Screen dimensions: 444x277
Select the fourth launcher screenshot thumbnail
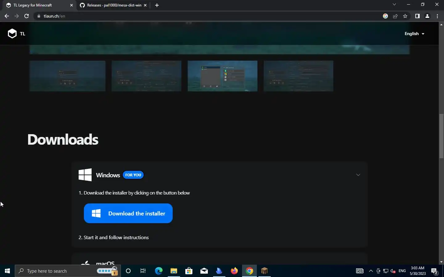point(298,76)
